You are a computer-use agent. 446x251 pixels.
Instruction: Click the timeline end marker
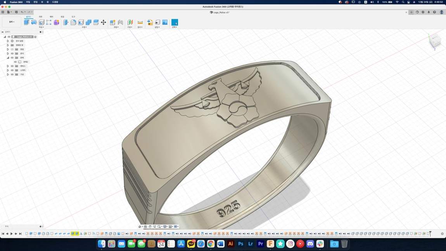[x=430, y=234]
